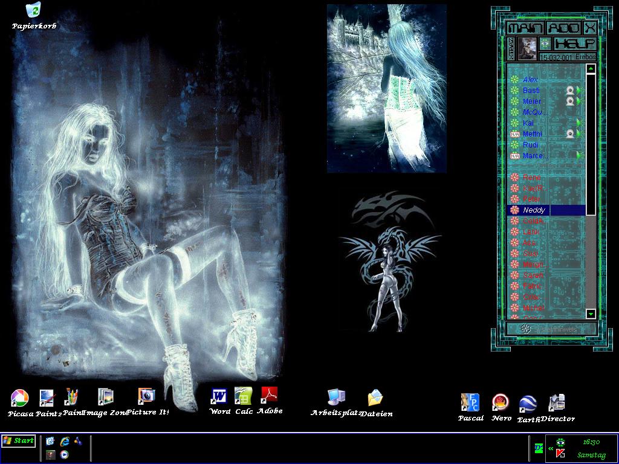Viewport: 619px width, 464px height.
Task: Launch the Nero shortcut icon
Action: pos(501,403)
